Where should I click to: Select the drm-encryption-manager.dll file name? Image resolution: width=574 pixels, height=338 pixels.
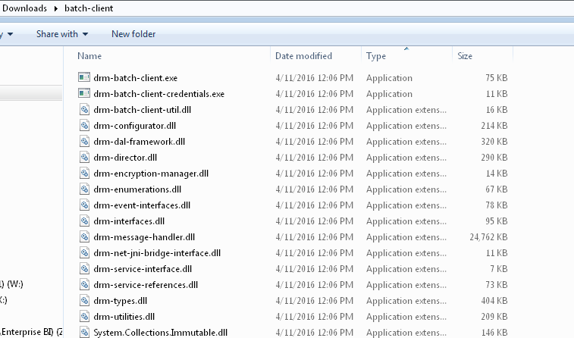point(151,174)
